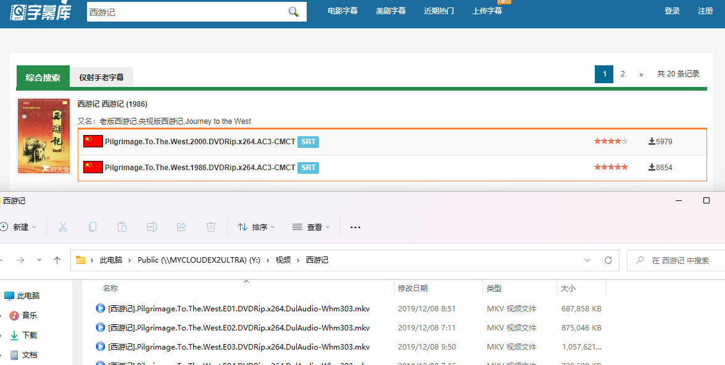Click star rating of 2000 subtitle
Viewport: 725px width, 365px height.
tap(611, 141)
